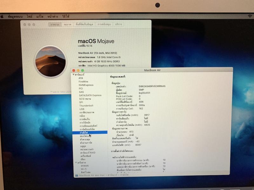
Task: Click the voltage value 8087
Action: coord(138,145)
